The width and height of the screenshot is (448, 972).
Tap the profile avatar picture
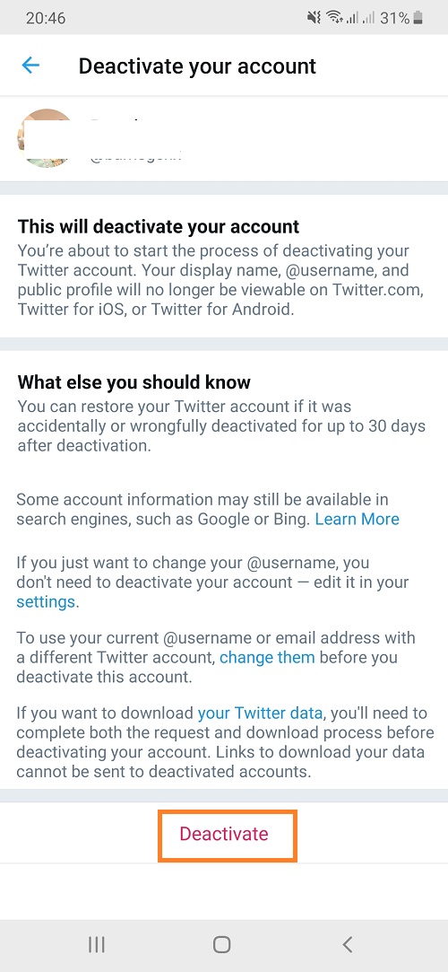[47, 137]
